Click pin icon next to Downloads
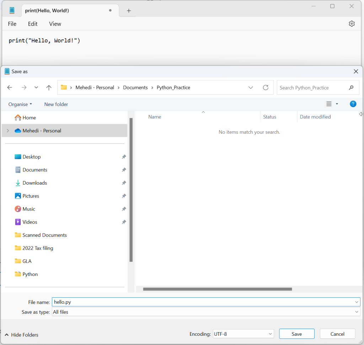The image size is (364, 345). [124, 183]
